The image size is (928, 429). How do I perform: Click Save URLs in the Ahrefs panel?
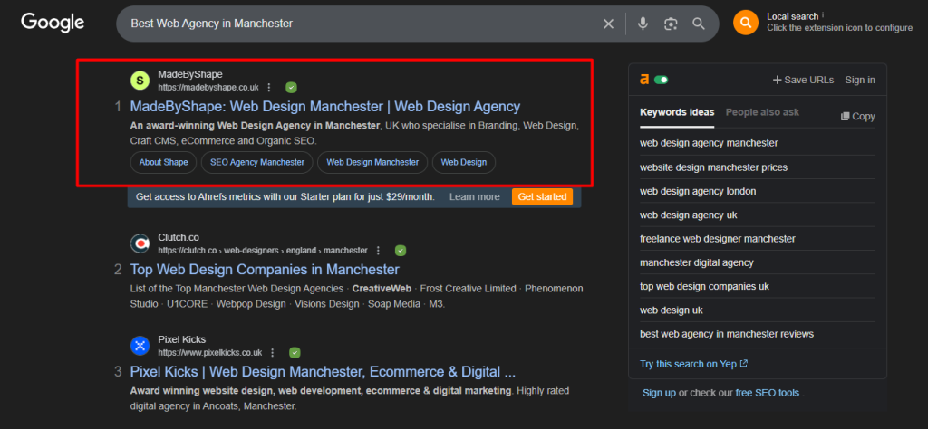point(803,80)
